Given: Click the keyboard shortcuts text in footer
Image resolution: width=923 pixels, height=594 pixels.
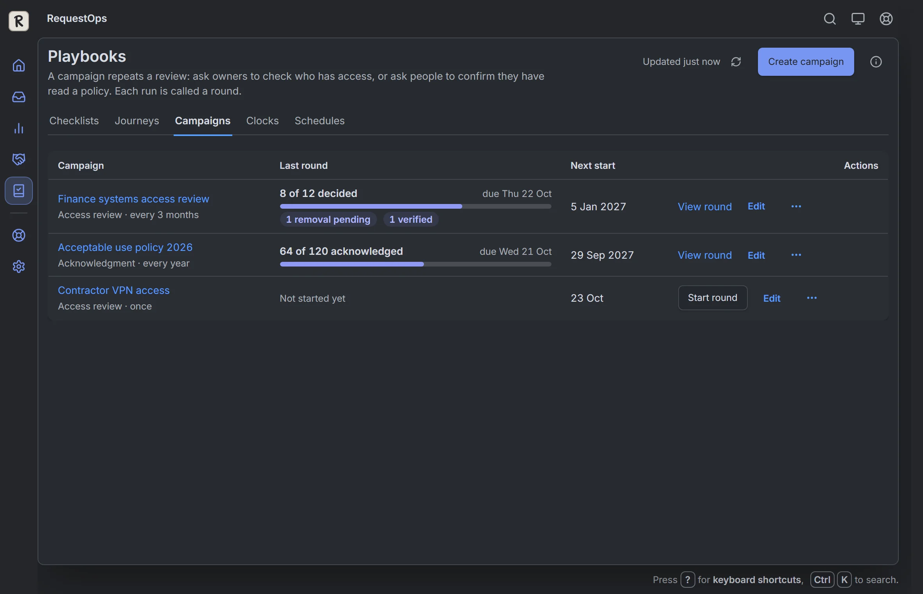Looking at the screenshot, I should 757,580.
